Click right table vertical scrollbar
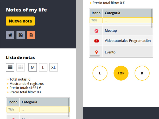 coord(152,18)
